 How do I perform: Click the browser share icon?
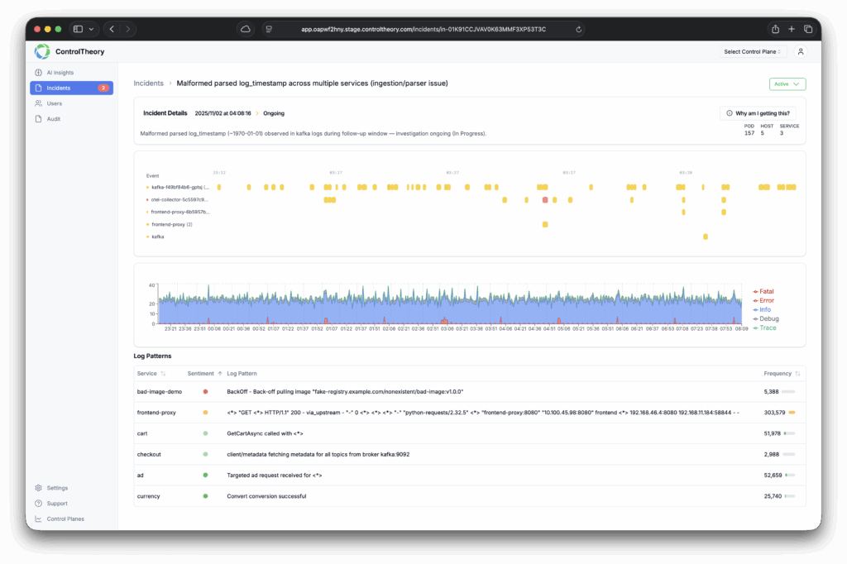775,29
